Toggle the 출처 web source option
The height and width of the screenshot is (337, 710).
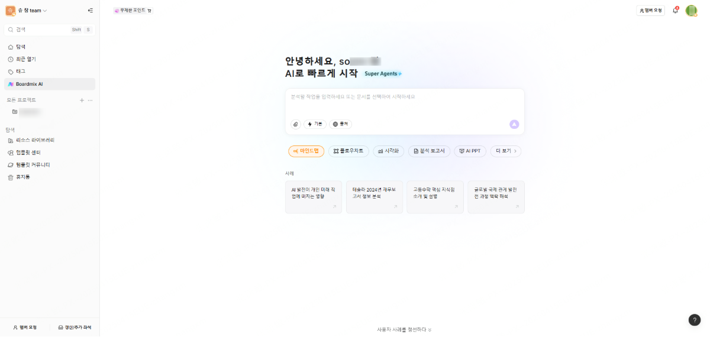pyautogui.click(x=340, y=124)
